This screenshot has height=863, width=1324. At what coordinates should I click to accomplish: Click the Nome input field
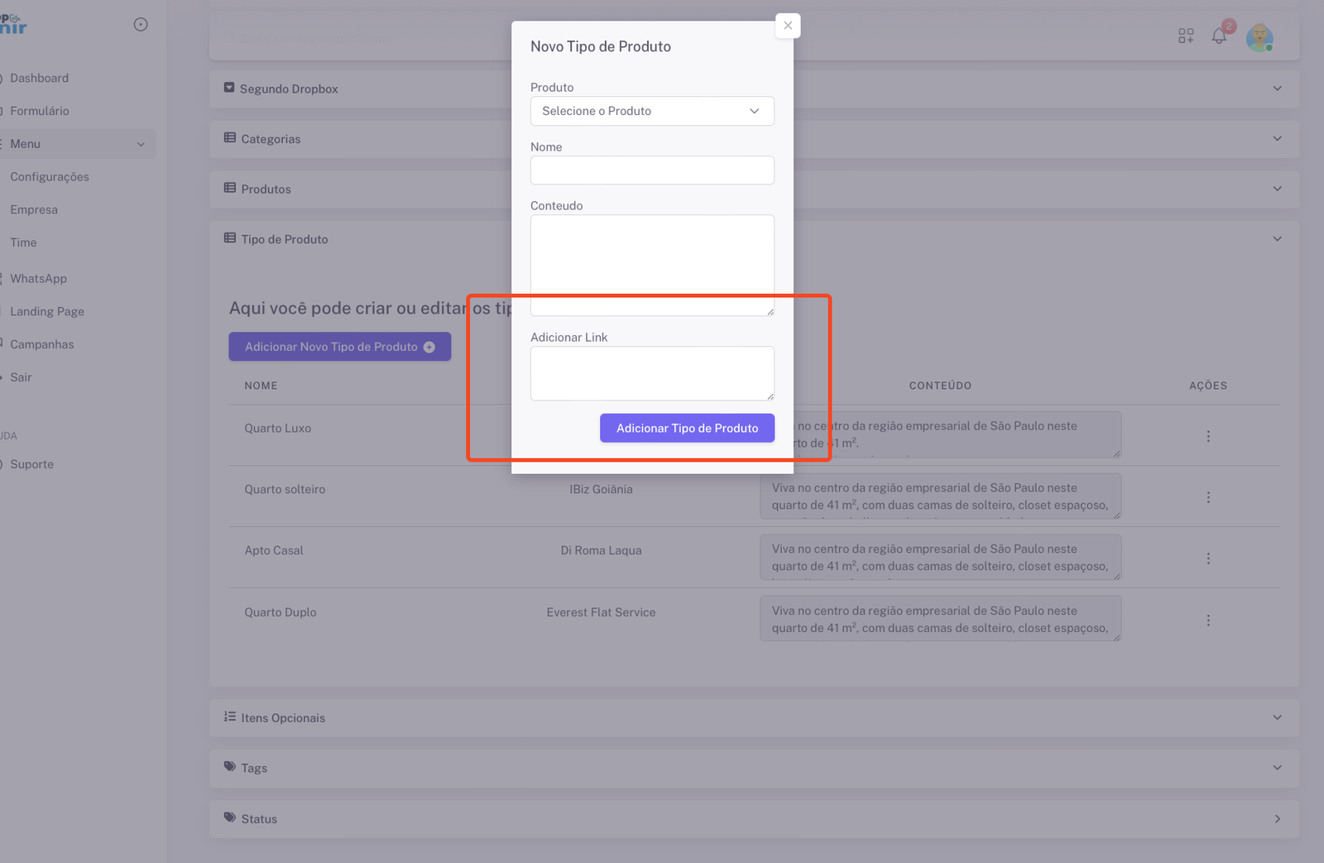[x=652, y=170]
